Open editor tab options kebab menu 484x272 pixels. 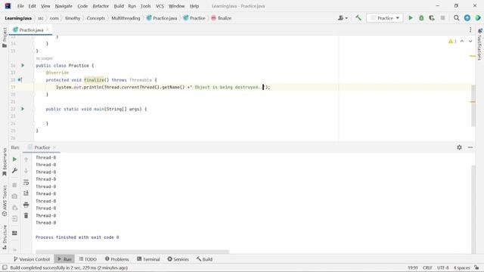(x=470, y=30)
